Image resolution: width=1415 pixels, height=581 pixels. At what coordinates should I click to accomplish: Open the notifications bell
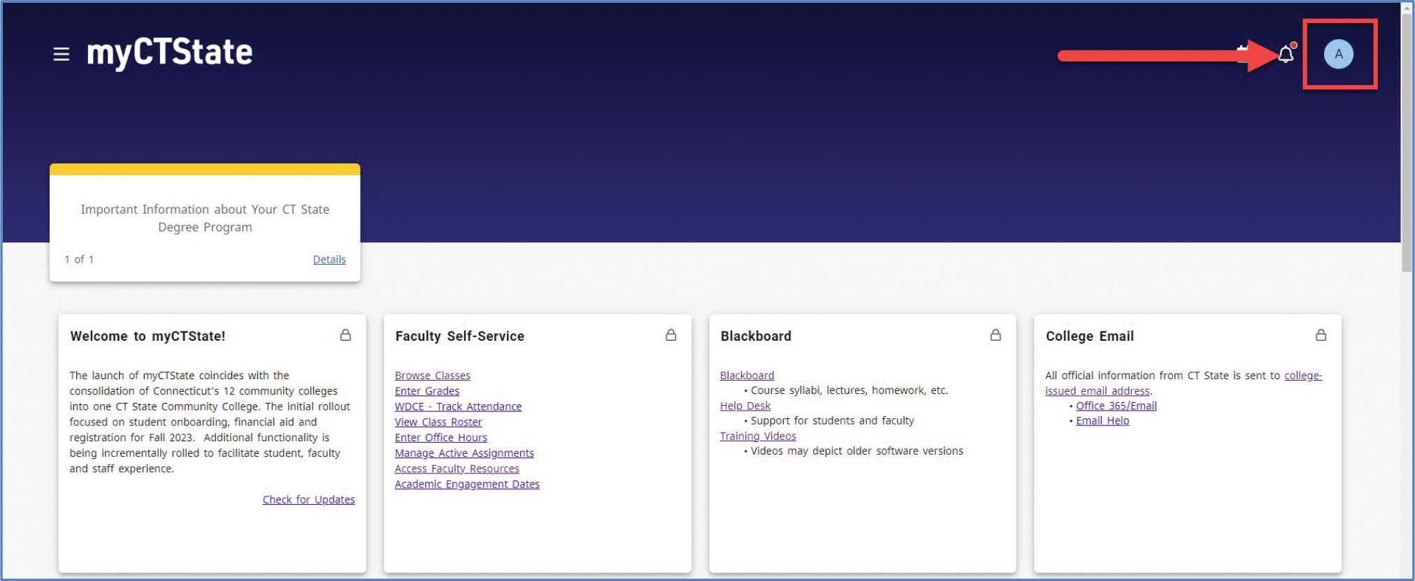pos(1286,54)
